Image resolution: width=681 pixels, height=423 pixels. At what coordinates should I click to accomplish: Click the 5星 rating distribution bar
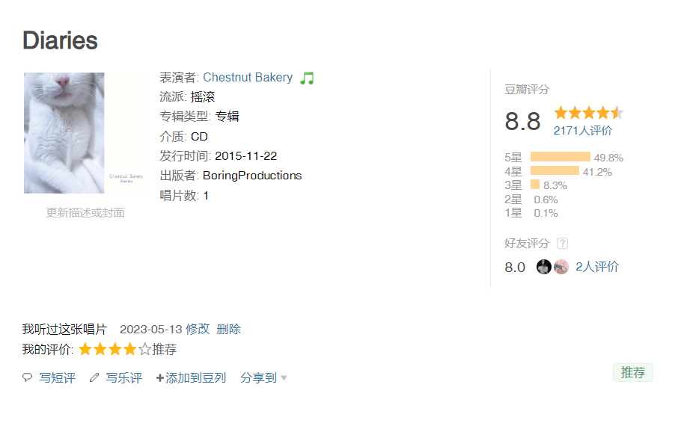pos(560,157)
